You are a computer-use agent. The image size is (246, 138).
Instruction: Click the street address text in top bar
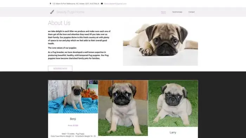76,4
